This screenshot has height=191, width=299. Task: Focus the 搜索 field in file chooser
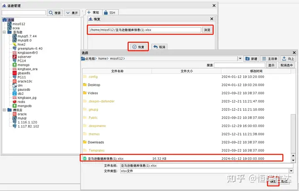[x=240, y=65]
